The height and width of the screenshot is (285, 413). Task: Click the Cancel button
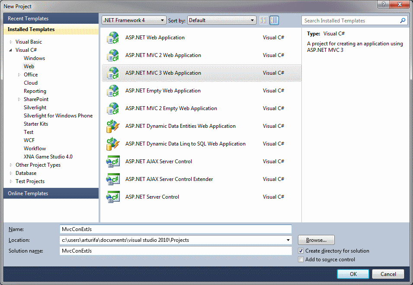388,274
